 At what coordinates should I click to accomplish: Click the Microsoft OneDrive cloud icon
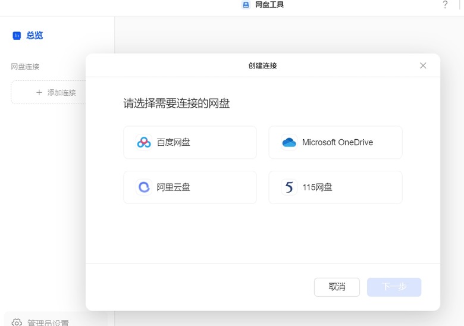point(289,142)
